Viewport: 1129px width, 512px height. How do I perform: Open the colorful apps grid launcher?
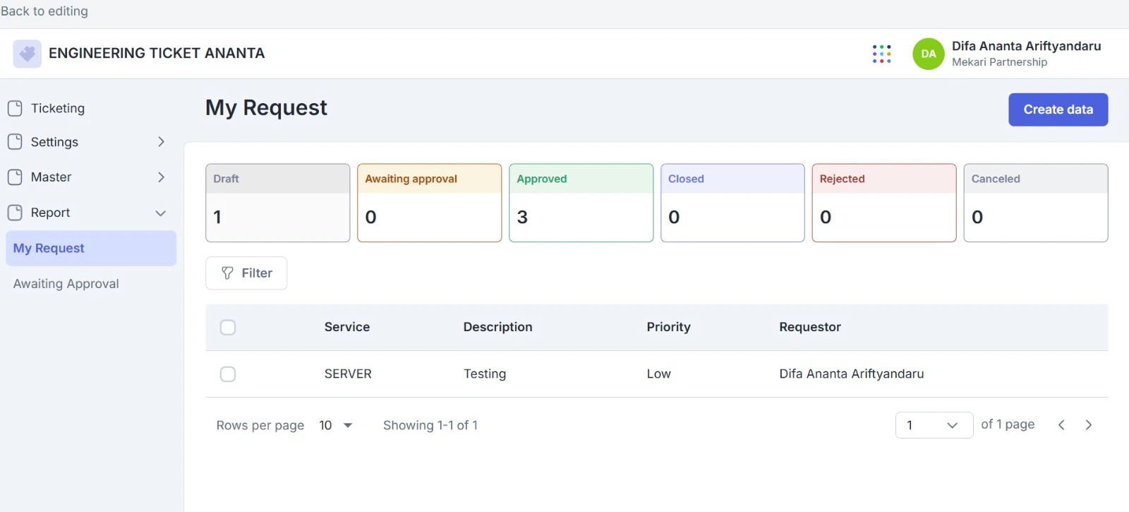[x=881, y=54]
